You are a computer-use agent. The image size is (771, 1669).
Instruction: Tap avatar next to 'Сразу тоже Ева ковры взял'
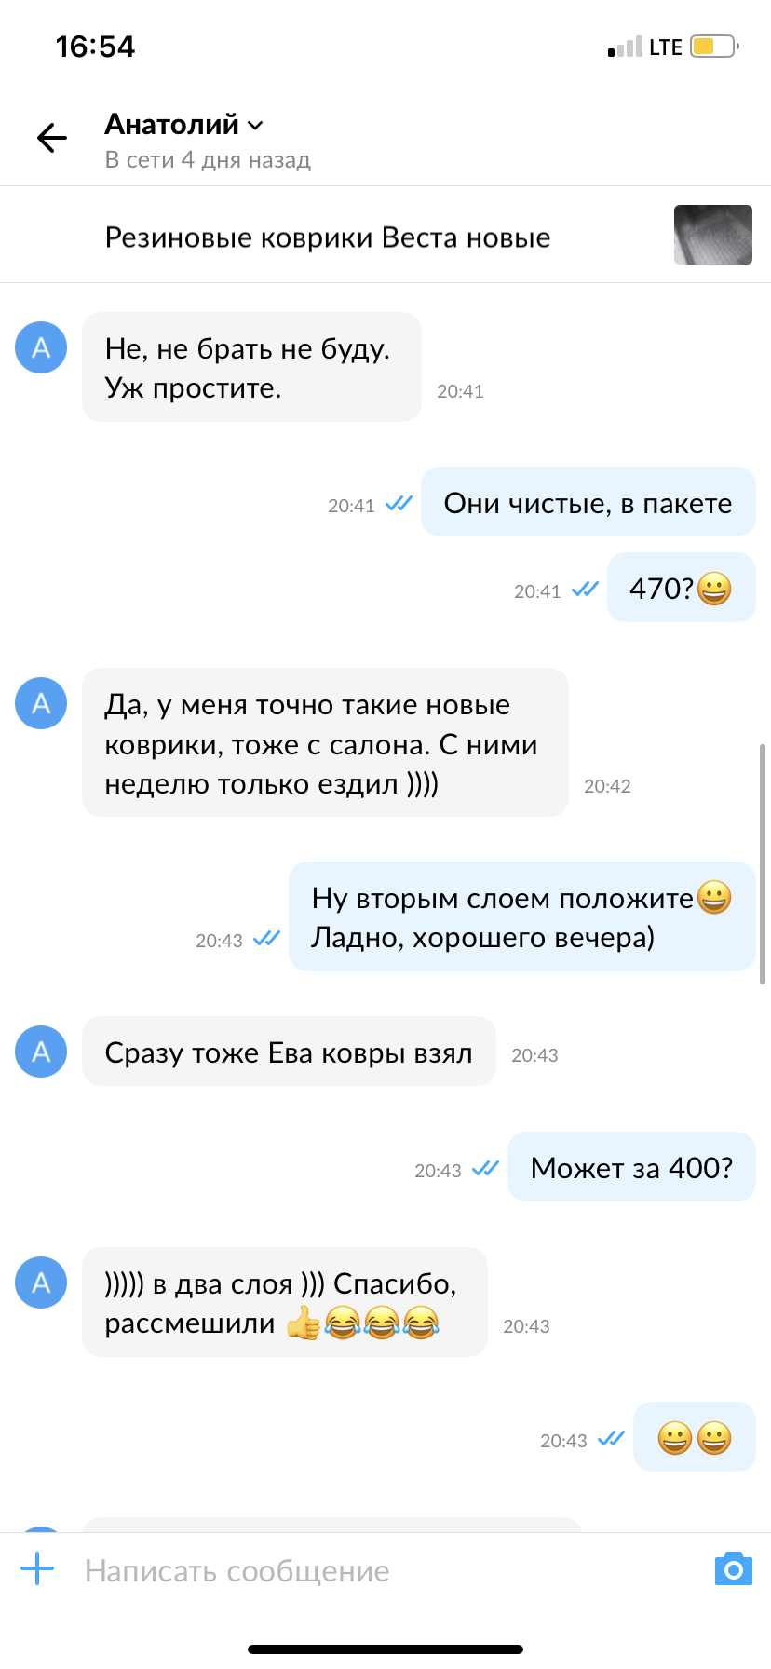coord(41,1052)
